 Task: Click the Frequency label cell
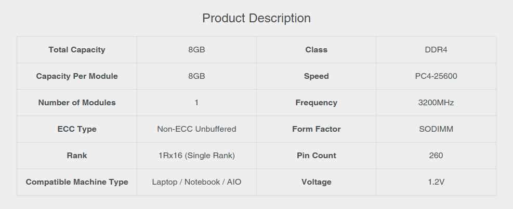pos(316,103)
